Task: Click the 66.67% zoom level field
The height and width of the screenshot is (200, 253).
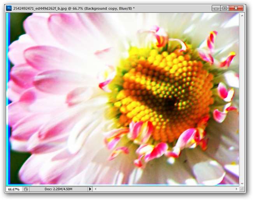Action: pos(14,189)
